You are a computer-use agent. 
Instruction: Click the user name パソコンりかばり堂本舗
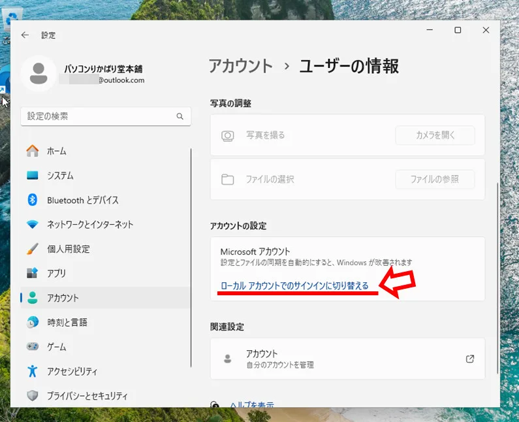tap(103, 69)
